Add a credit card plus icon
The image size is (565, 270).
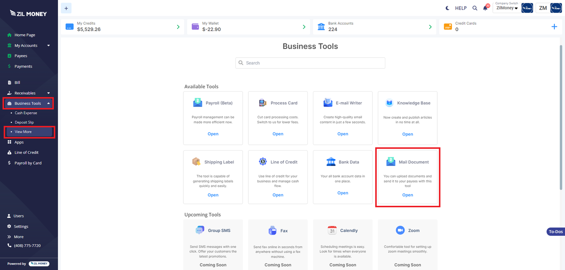(554, 27)
